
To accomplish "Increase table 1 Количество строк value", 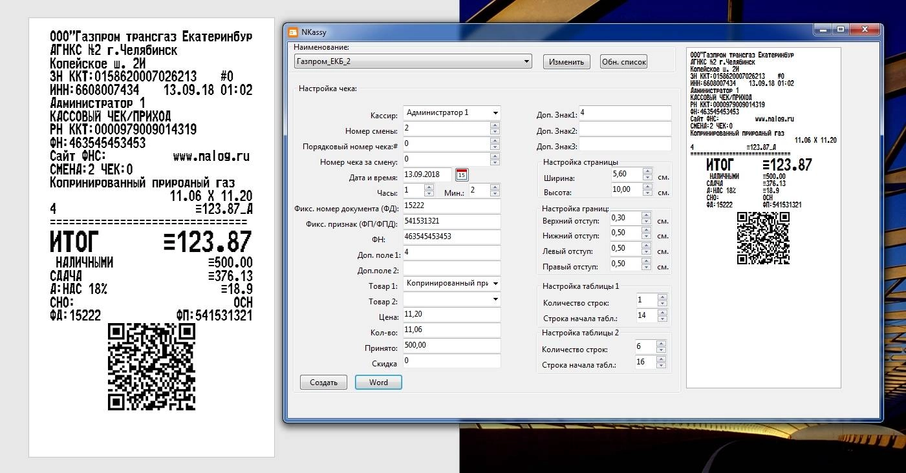I will click(662, 297).
